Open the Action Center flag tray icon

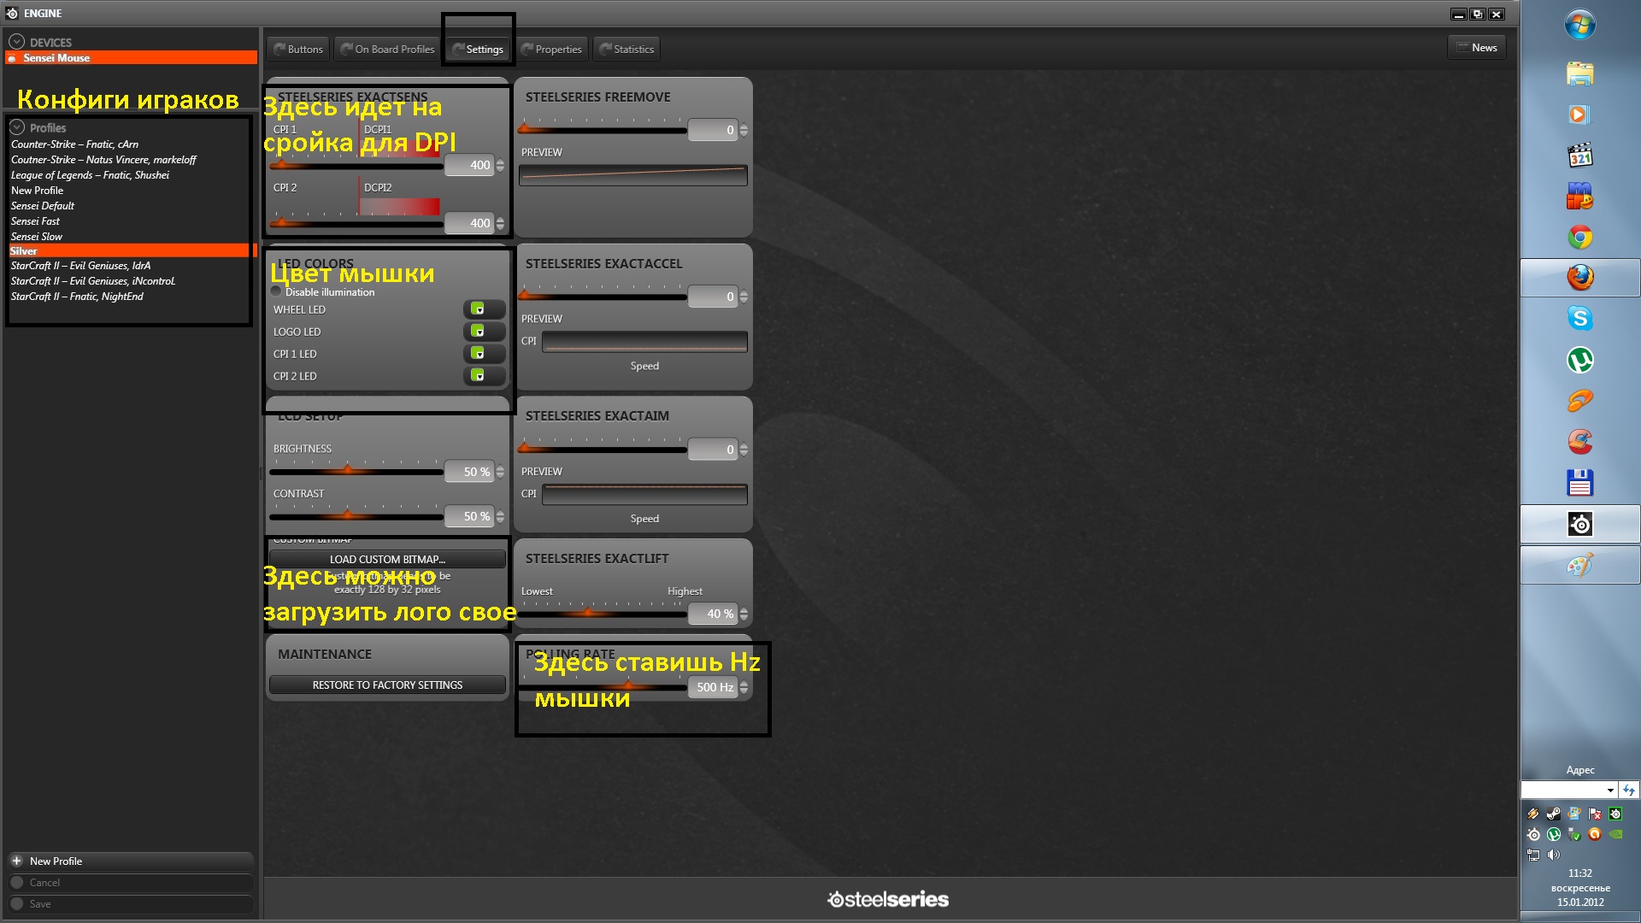(x=1595, y=814)
